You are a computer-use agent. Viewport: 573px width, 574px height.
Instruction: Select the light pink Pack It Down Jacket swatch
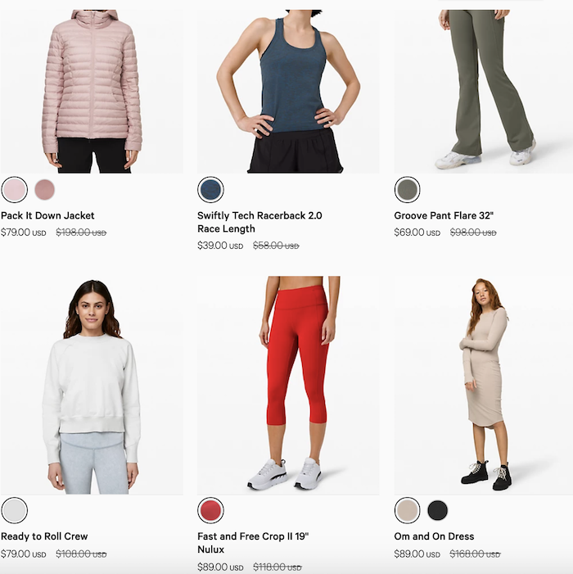pos(15,190)
